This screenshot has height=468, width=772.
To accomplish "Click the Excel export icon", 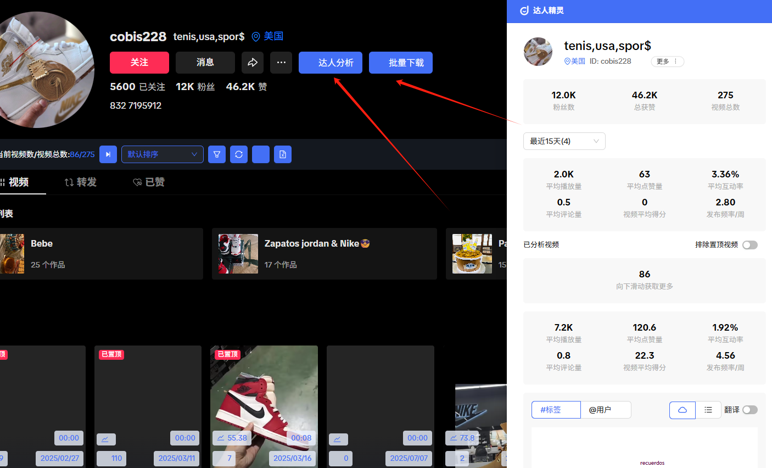I will [x=283, y=154].
